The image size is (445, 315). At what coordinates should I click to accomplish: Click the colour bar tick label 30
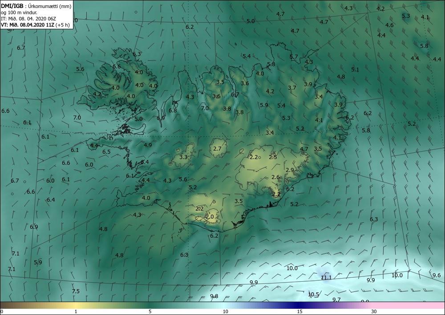(374, 311)
